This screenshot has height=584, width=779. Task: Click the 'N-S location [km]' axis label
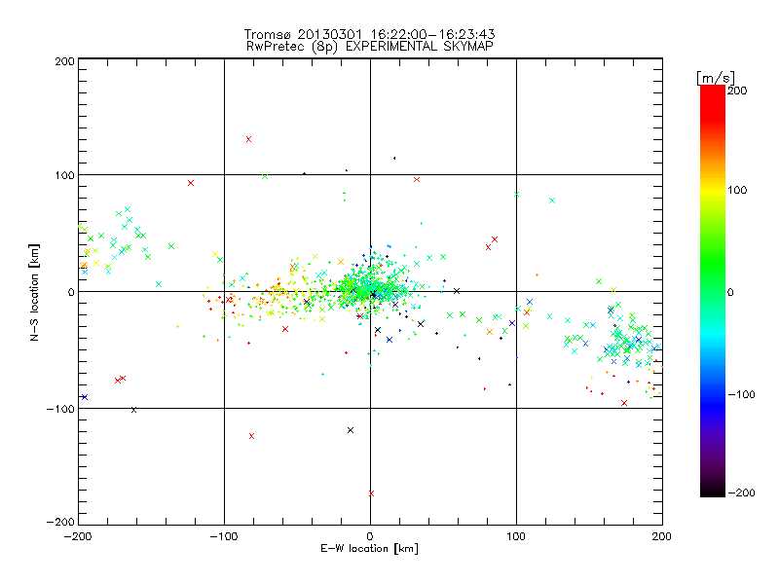[x=34, y=292]
